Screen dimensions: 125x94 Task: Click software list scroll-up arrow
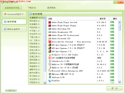(119, 22)
